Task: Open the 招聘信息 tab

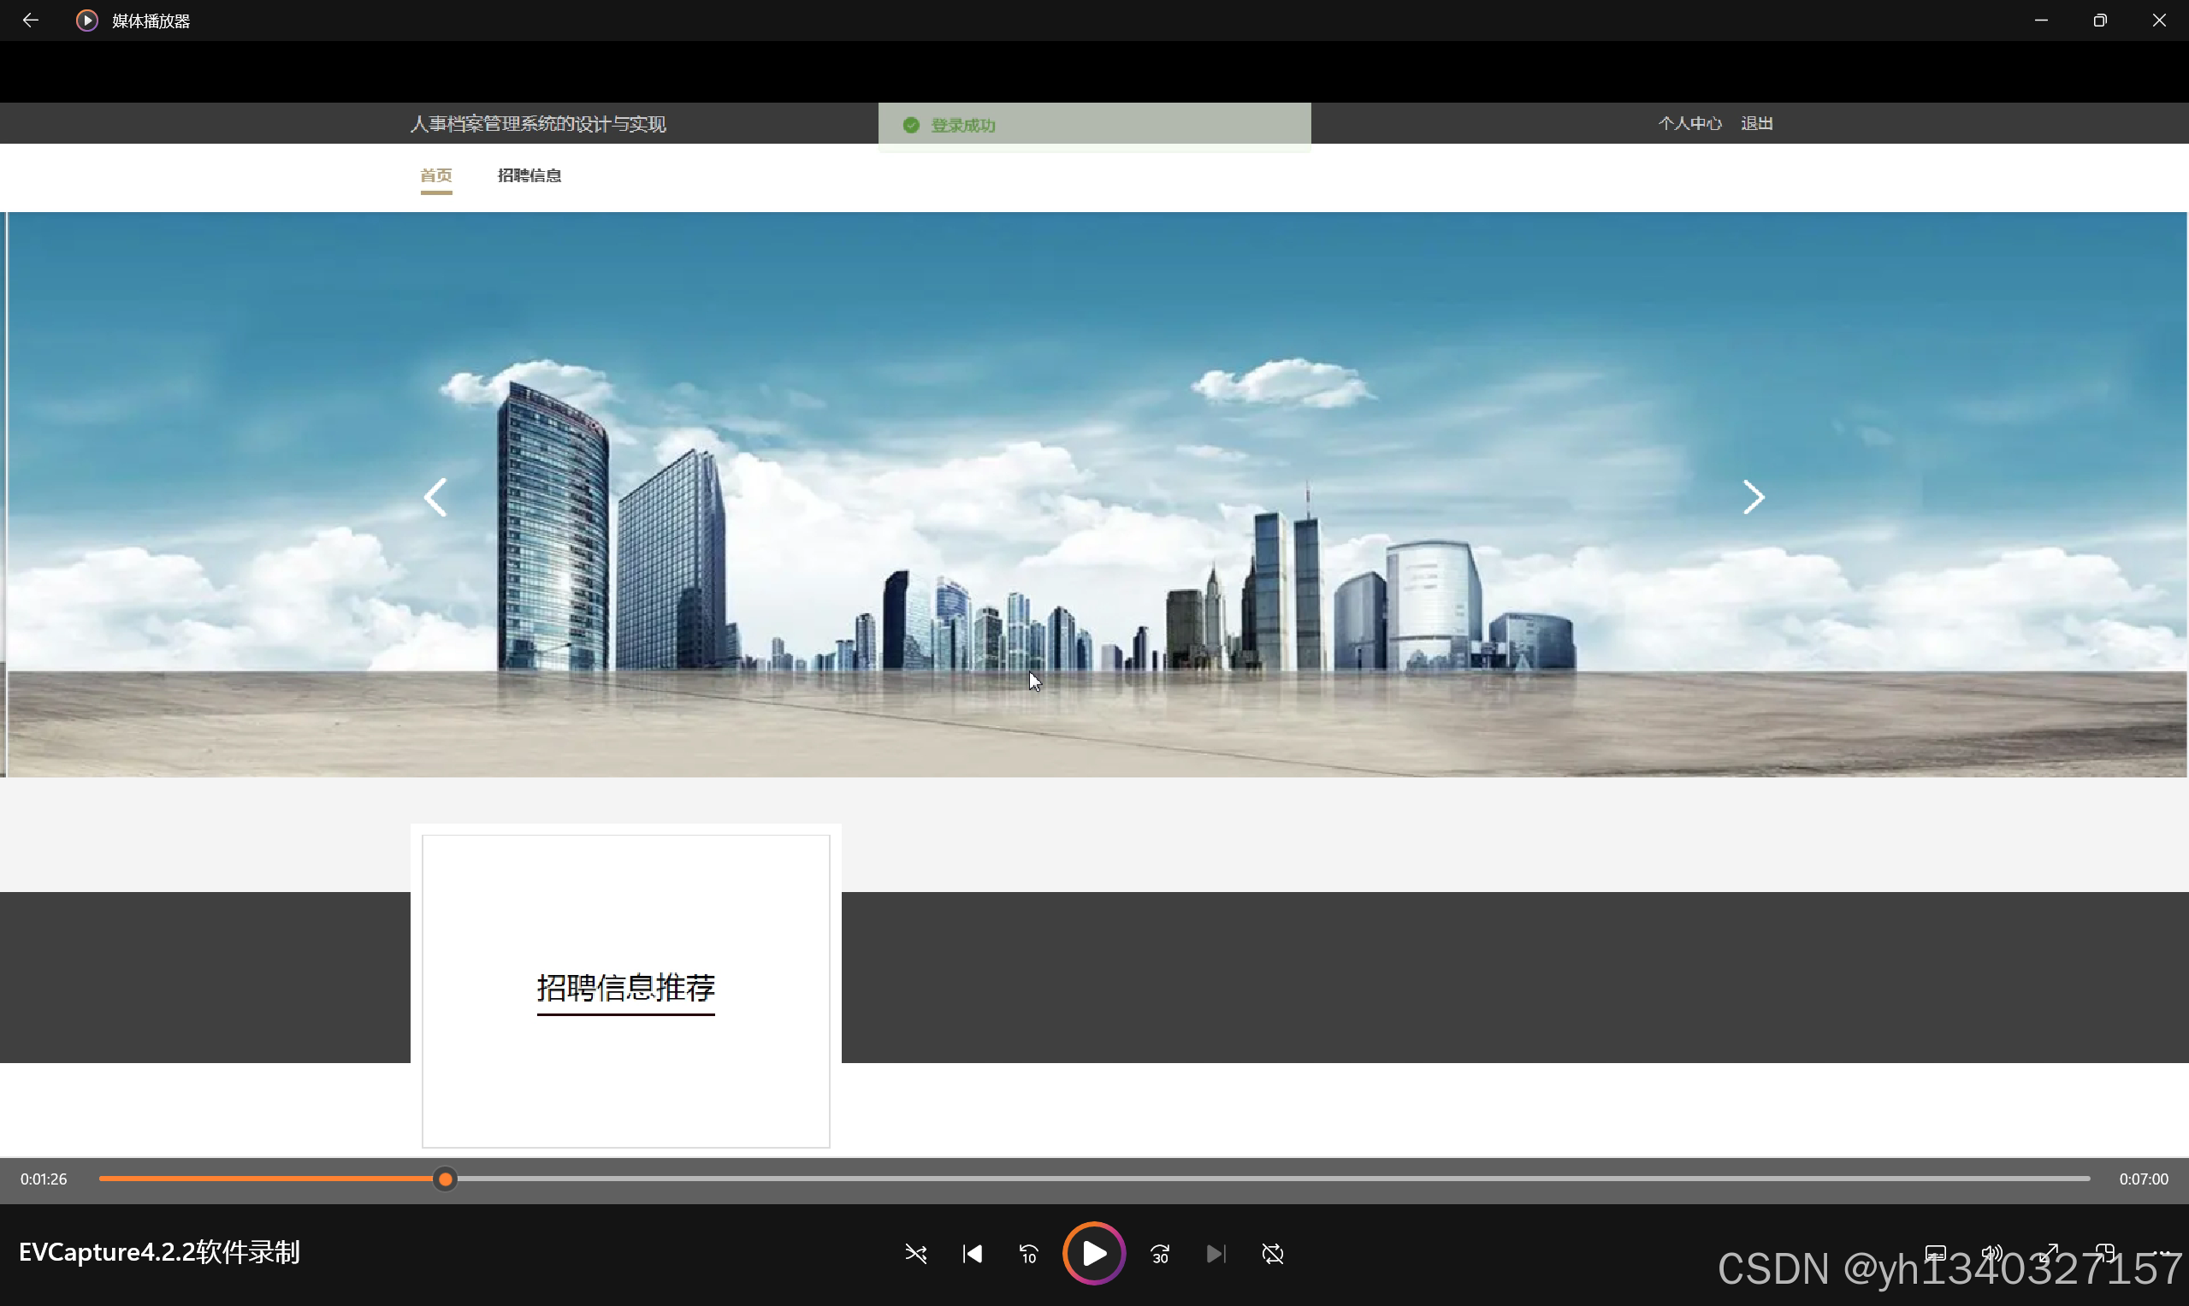Action: tap(529, 175)
